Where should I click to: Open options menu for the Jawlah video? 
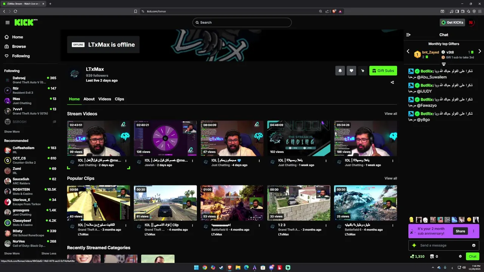(x=192, y=161)
